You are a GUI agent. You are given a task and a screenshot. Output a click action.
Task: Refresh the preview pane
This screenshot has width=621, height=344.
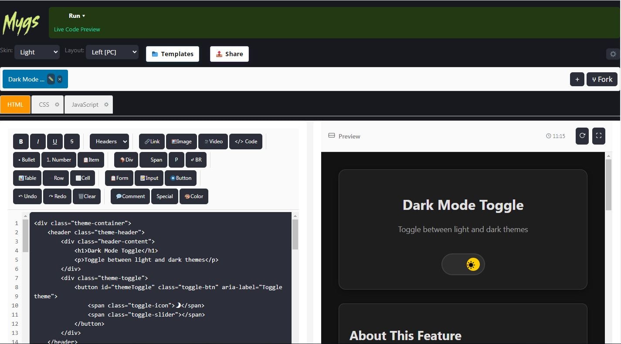click(x=582, y=136)
